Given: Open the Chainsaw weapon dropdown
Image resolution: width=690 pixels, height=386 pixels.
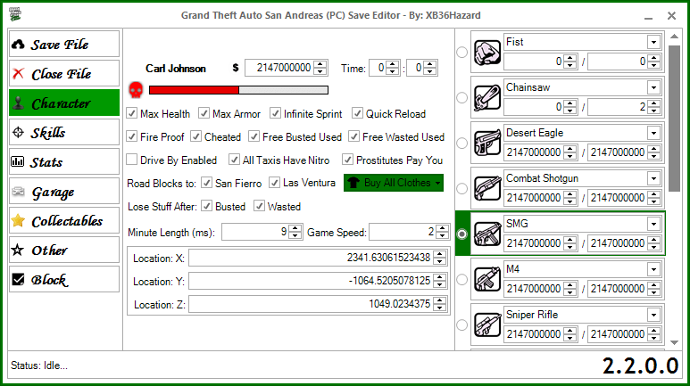Looking at the screenshot, I should point(653,87).
